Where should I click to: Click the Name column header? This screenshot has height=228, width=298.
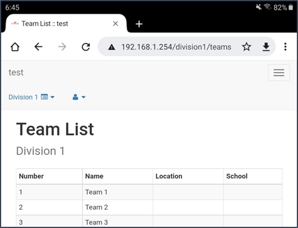[x=117, y=176]
